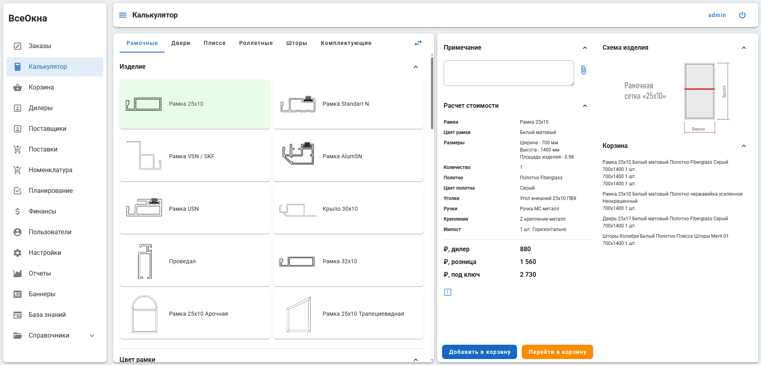
Task: Choose Крыло 30x10 product card
Action: 348,209
